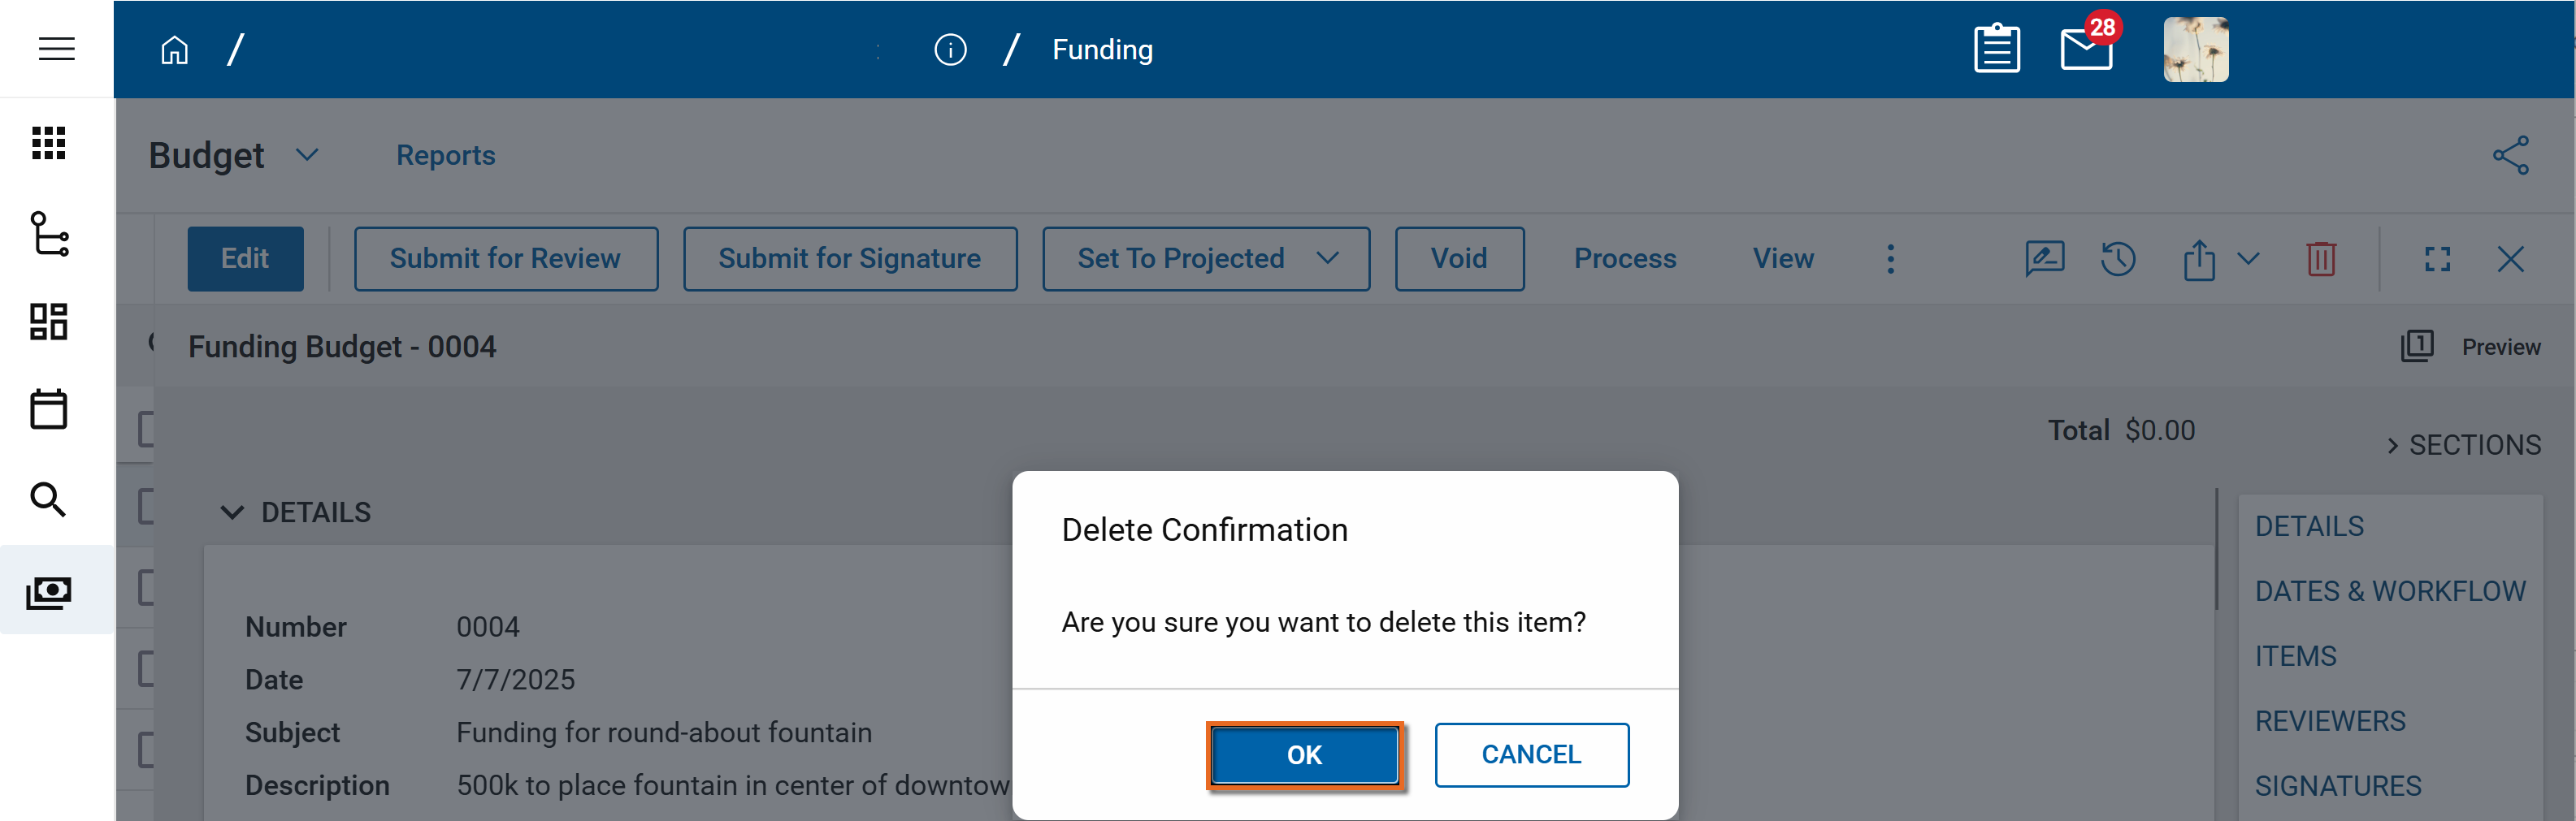Click the user profile avatar thumbnail
The image size is (2576, 821).
(2195, 50)
